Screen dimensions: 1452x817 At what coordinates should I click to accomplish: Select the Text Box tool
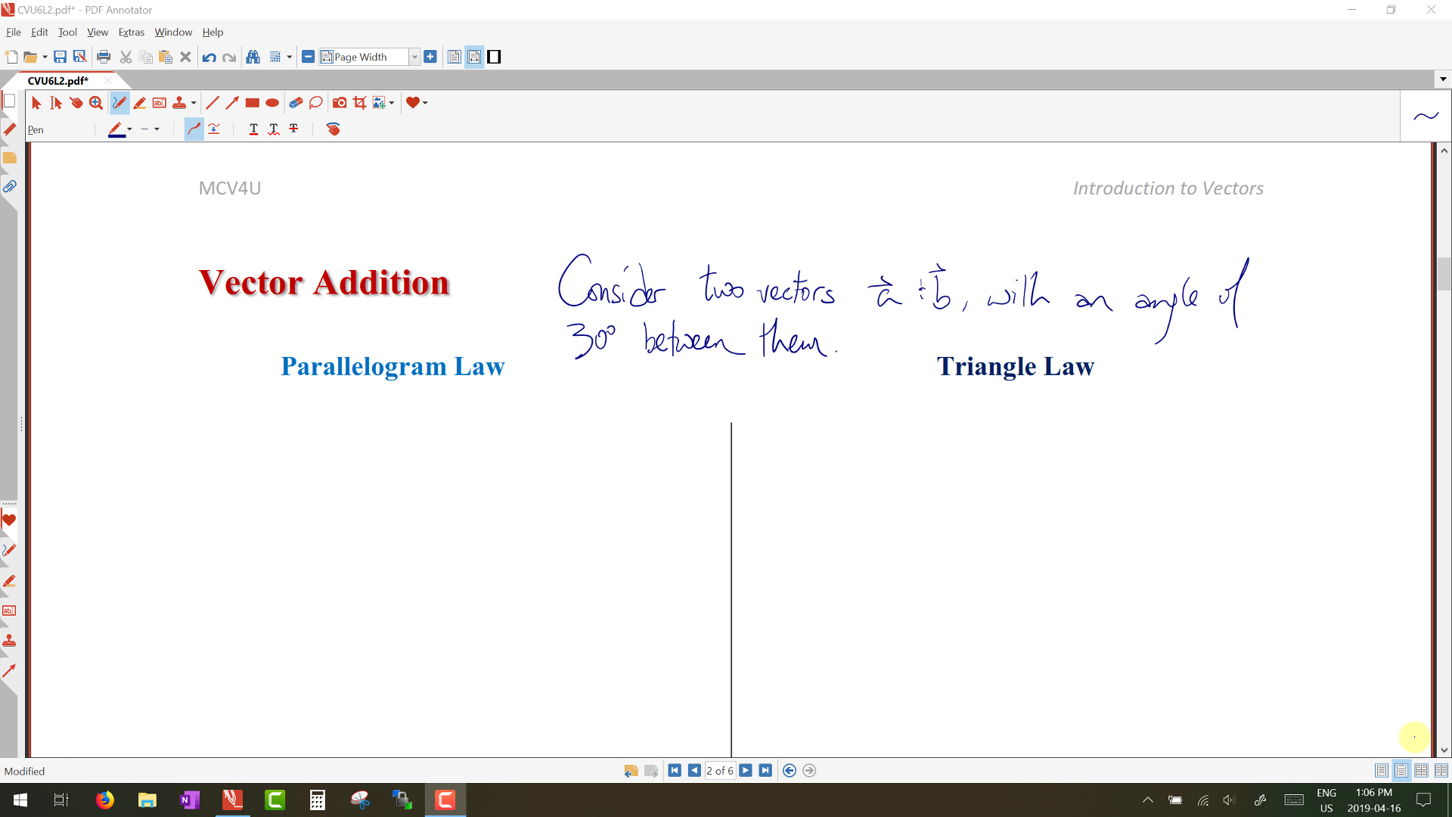pyautogui.click(x=160, y=103)
